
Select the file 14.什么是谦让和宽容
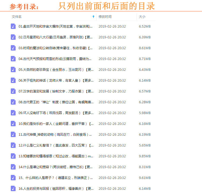pos(55,167)
